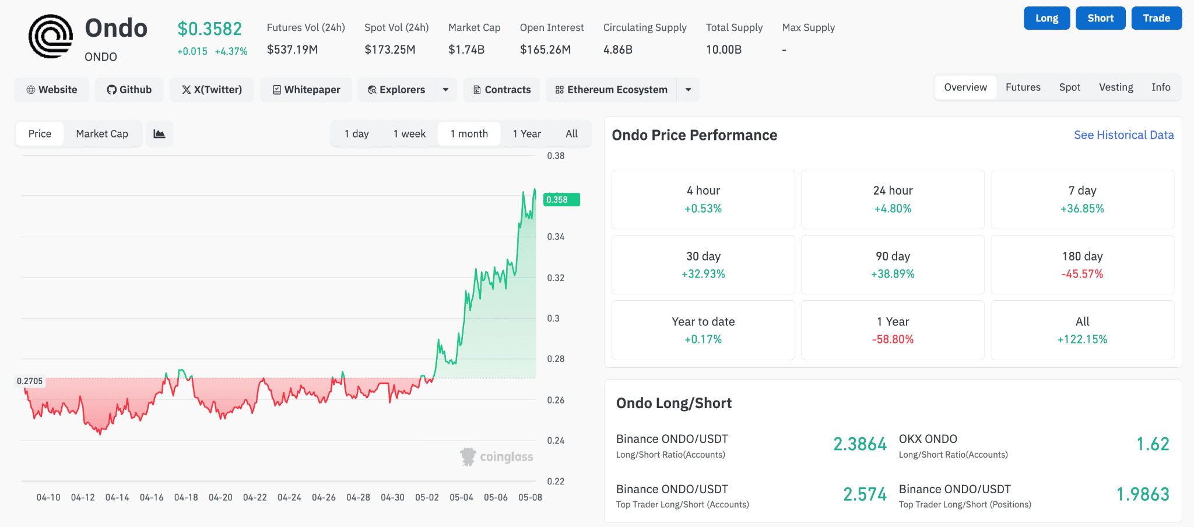This screenshot has width=1194, height=527.
Task: Set chart range to 1 week
Action: [x=409, y=134]
